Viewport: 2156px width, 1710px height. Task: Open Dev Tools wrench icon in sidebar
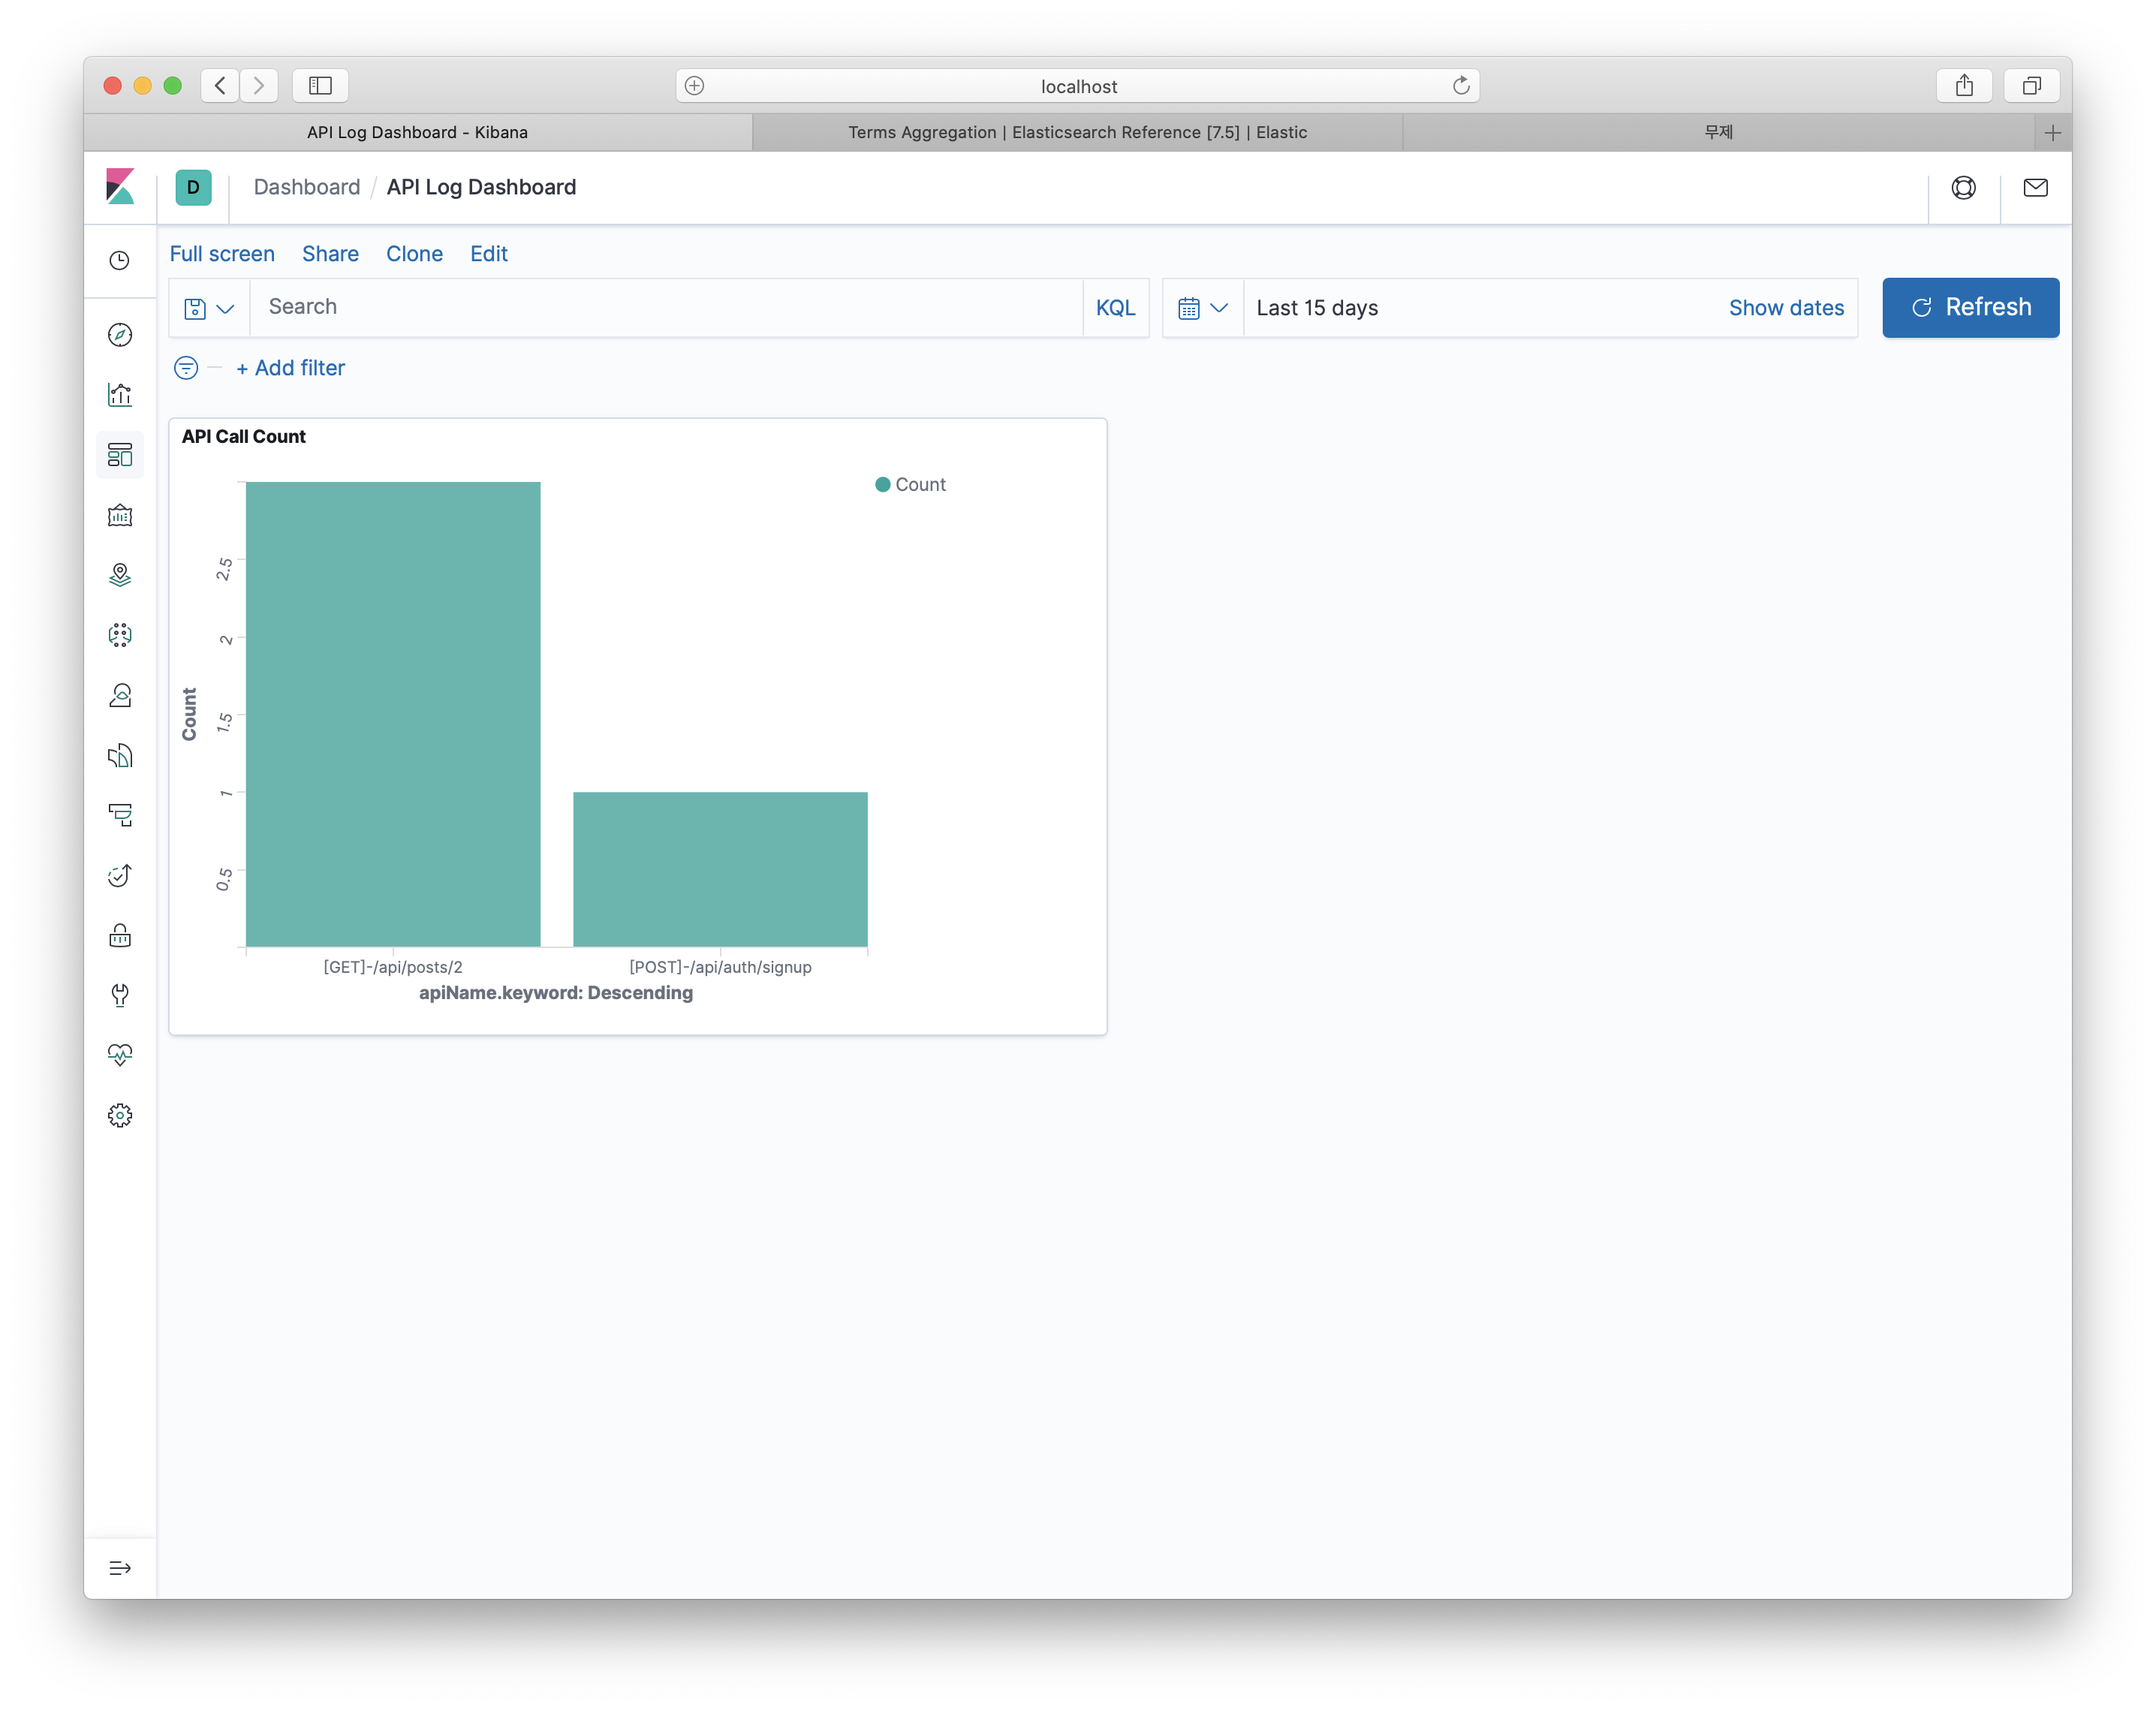pos(120,995)
